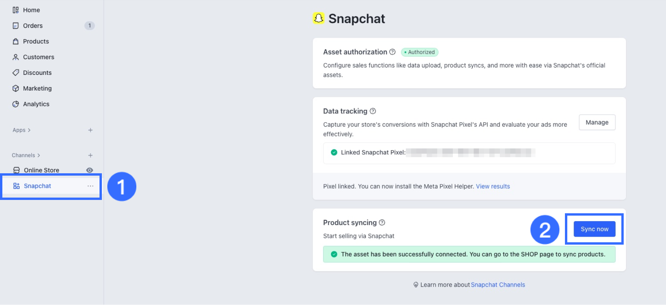
Task: Open Snapchat channel more options menu
Action: pyautogui.click(x=90, y=186)
